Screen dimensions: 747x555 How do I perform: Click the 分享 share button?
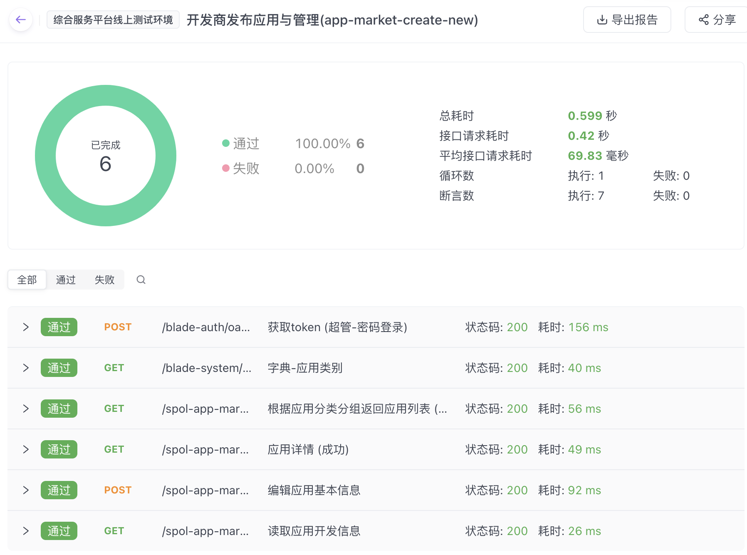(717, 20)
